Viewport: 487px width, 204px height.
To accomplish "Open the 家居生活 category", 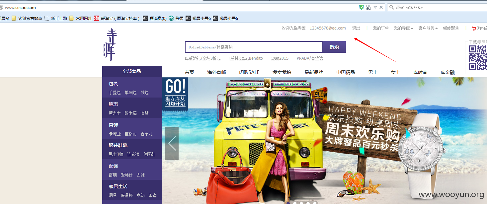I will [118, 186].
